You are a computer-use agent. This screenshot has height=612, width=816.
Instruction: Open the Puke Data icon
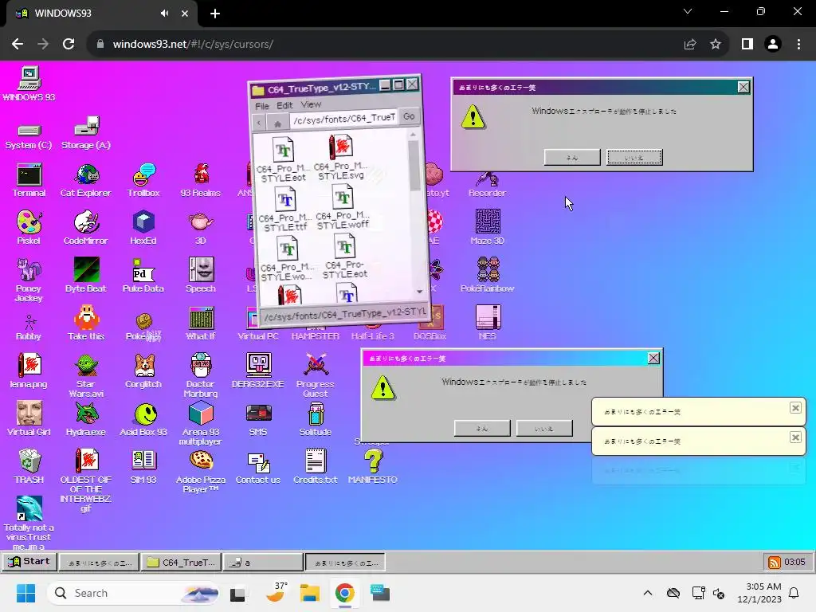(143, 276)
